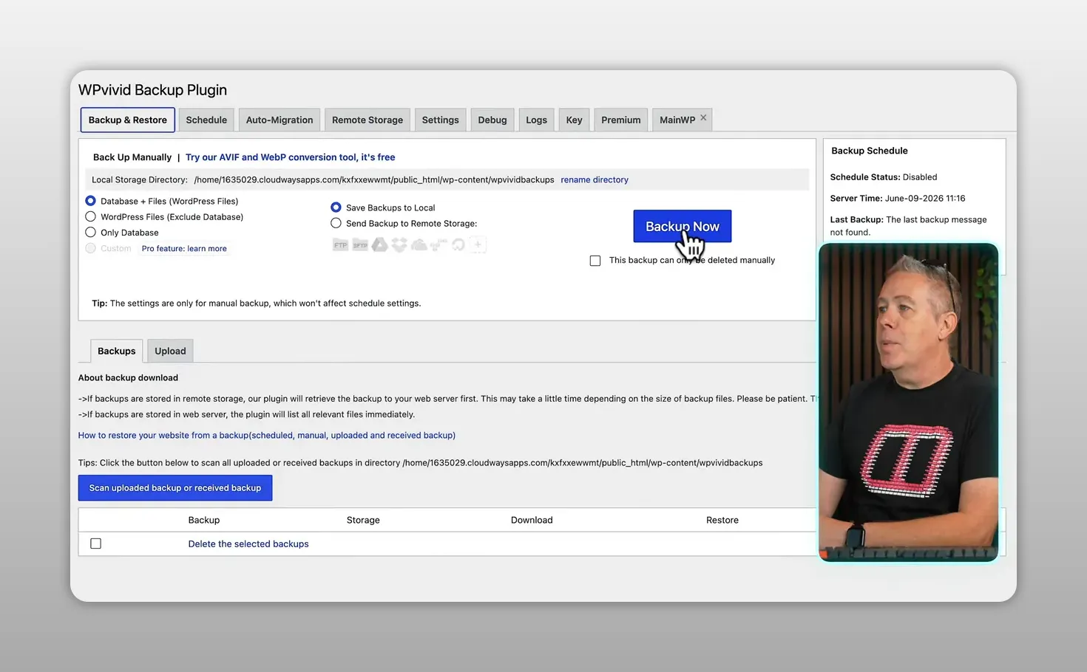
Task: Tick 'This backup can only be deleted manually'
Action: click(595, 261)
